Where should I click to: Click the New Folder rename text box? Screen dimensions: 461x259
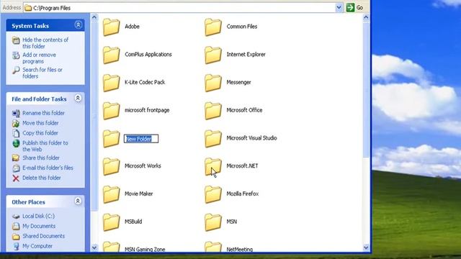click(x=141, y=139)
